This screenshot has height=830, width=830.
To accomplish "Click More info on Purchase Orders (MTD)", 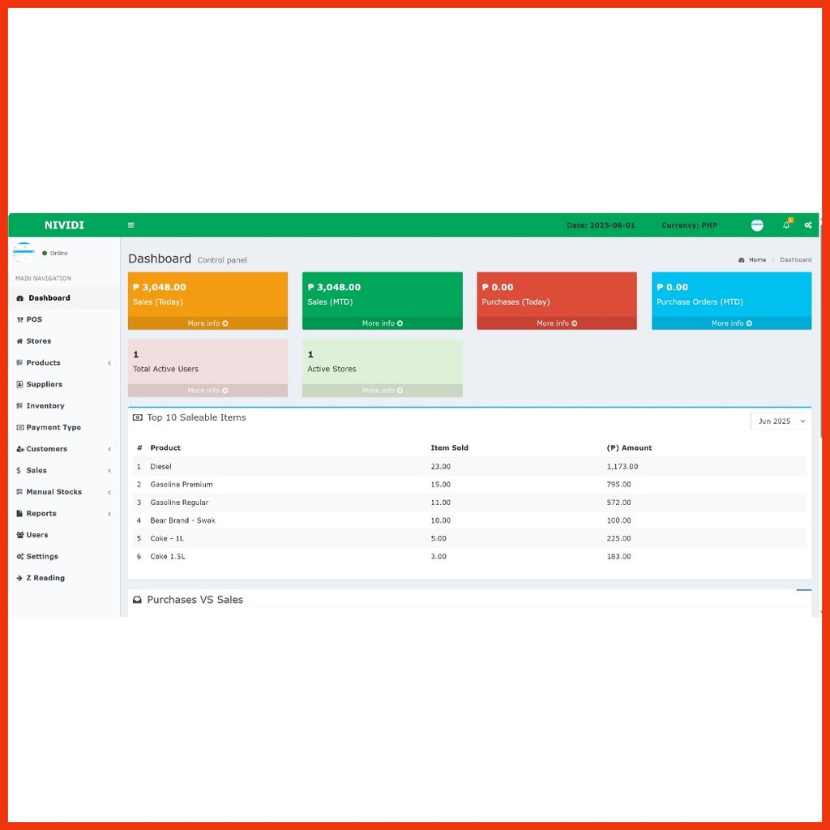I will [731, 323].
